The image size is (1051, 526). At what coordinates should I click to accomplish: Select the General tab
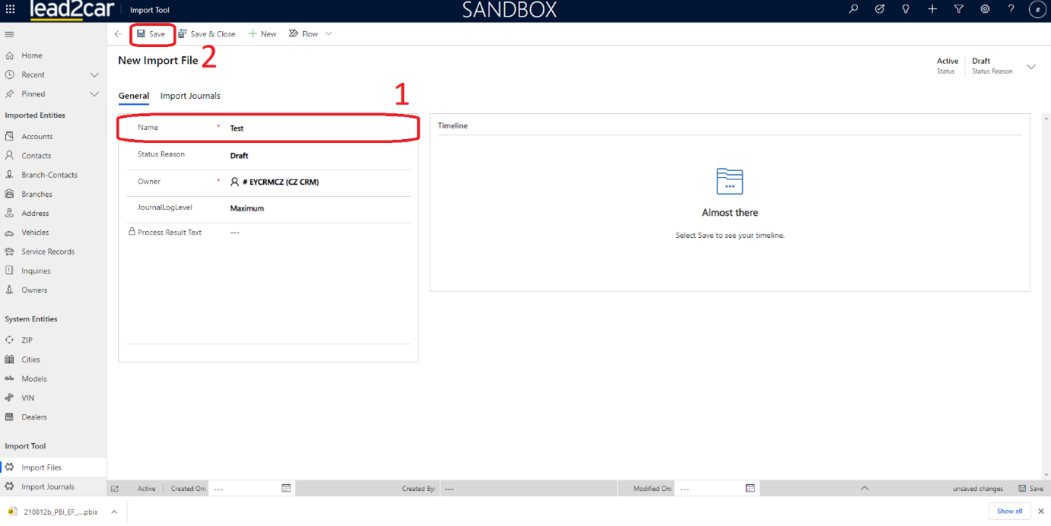pyautogui.click(x=133, y=96)
